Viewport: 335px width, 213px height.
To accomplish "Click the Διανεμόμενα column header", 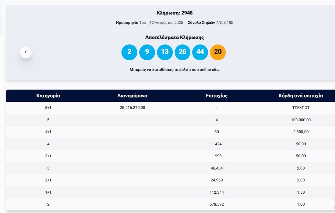I will tap(132, 96).
